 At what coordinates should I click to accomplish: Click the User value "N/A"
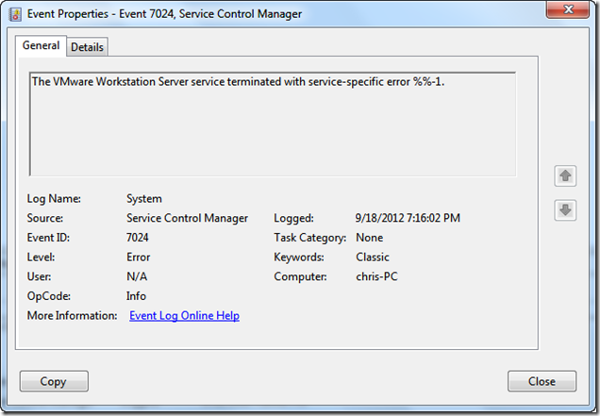[137, 276]
